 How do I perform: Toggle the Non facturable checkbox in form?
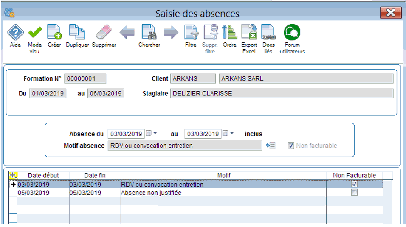[291, 146]
